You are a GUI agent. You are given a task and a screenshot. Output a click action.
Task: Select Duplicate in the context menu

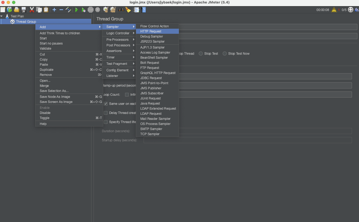(69, 70)
